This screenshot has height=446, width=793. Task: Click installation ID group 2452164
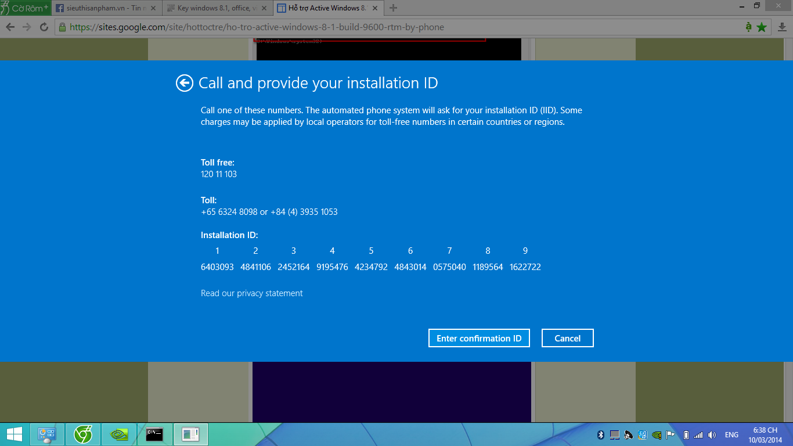pyautogui.click(x=294, y=267)
